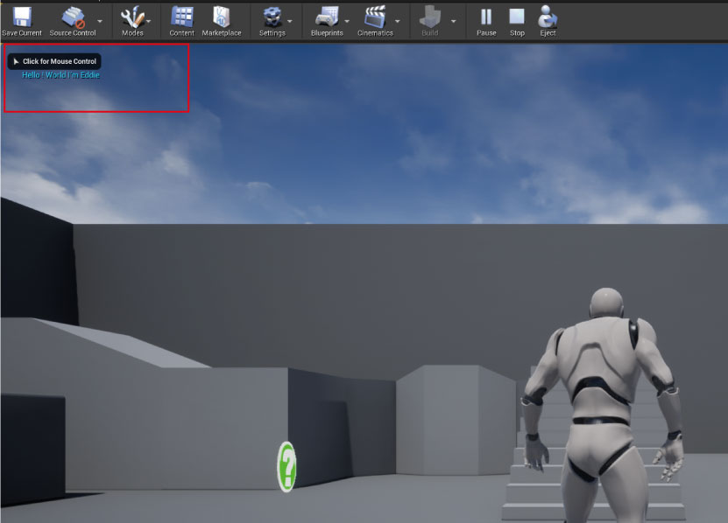Open the Content browser icon
This screenshot has width=728, height=523.
point(181,17)
